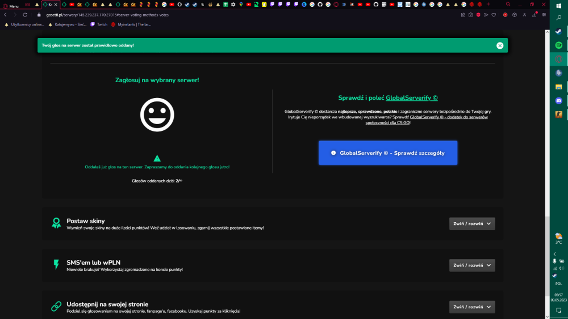This screenshot has height=319, width=568.
Task: Click the smiley face vote icon
Action: pos(157,114)
